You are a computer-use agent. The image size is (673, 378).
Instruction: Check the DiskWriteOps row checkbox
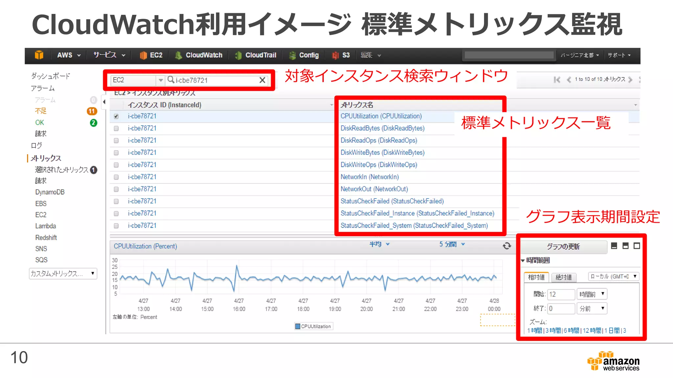(x=116, y=165)
